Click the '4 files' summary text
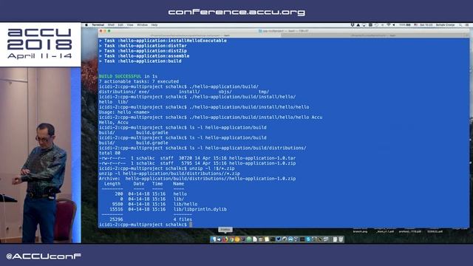Screen dimensions: 473x266 183,219
